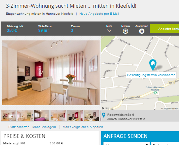Select the first living room thumbnail
179x145 pixels.
pos(8,115)
